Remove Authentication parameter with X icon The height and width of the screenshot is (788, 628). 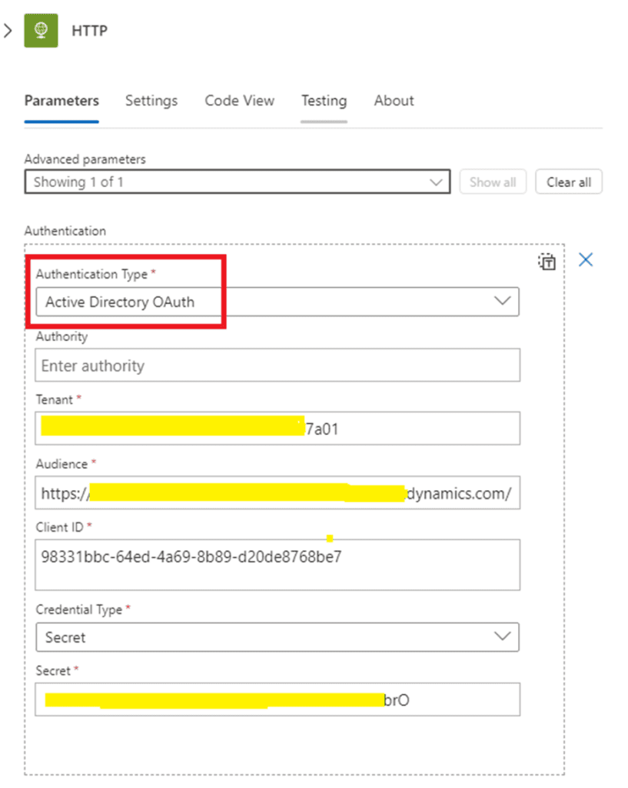pos(585,260)
